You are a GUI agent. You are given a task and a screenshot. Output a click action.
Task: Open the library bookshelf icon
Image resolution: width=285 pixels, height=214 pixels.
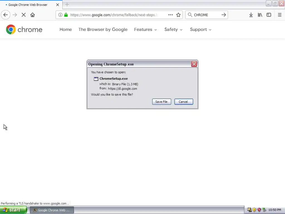tap(260, 15)
